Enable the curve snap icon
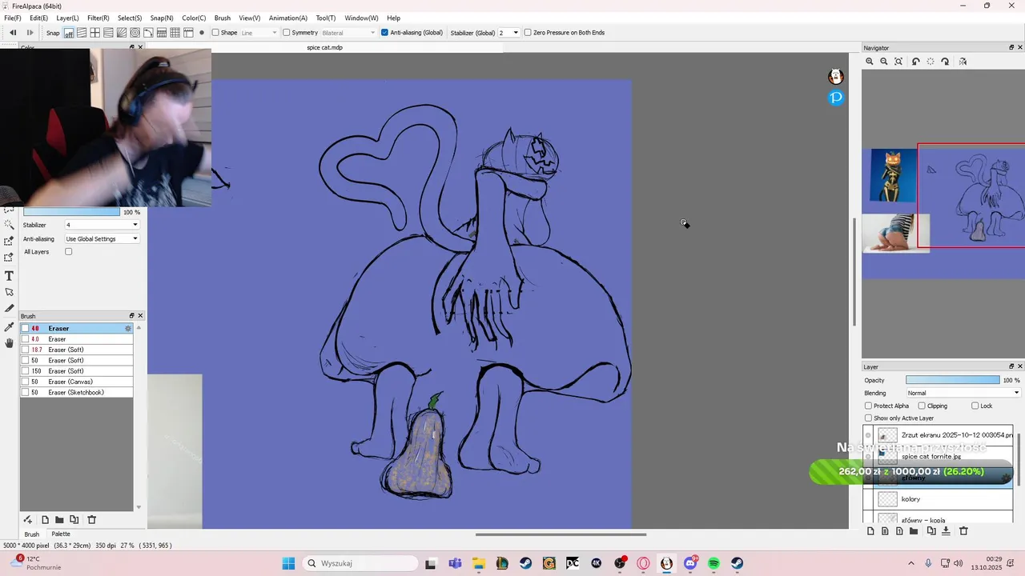Screen dimensions: 1025x576 point(148,33)
